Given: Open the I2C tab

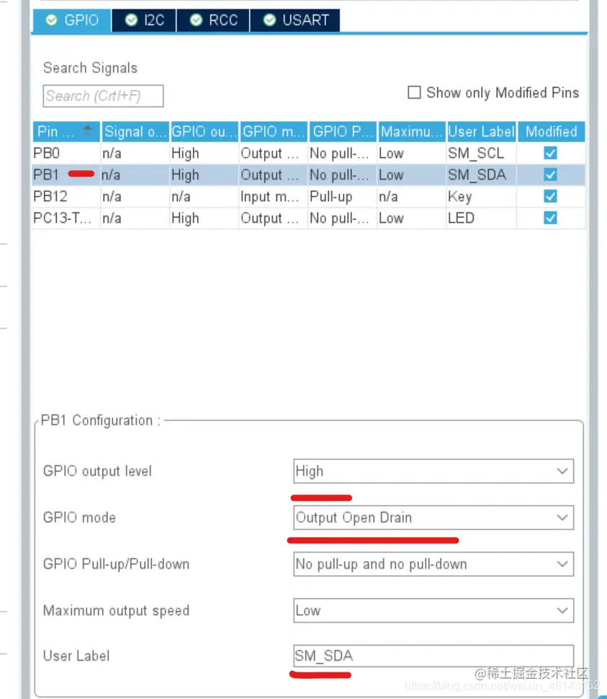Looking at the screenshot, I should pyautogui.click(x=144, y=20).
